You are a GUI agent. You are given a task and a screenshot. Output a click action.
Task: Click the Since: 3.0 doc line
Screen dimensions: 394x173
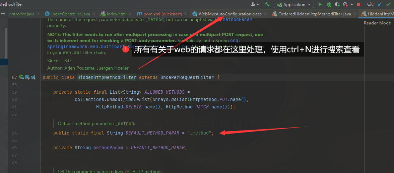[x=59, y=61]
